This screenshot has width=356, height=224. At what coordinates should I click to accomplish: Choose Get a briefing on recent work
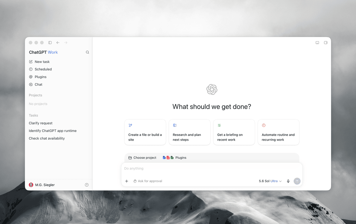coord(234,132)
